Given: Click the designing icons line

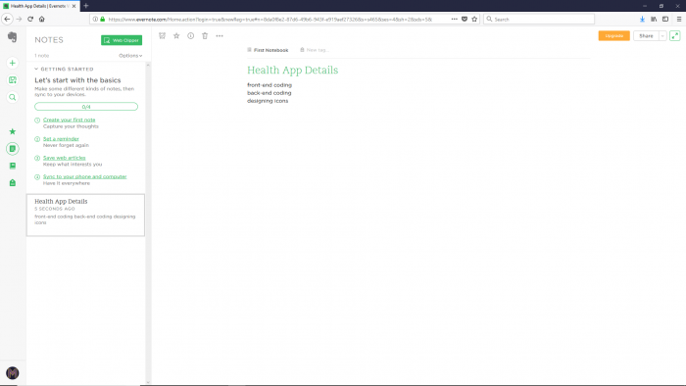Looking at the screenshot, I should click(x=268, y=101).
